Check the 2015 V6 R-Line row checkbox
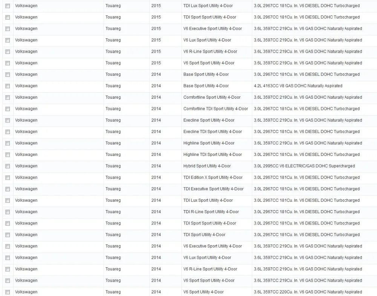This screenshot has width=377, height=296. (8, 52)
